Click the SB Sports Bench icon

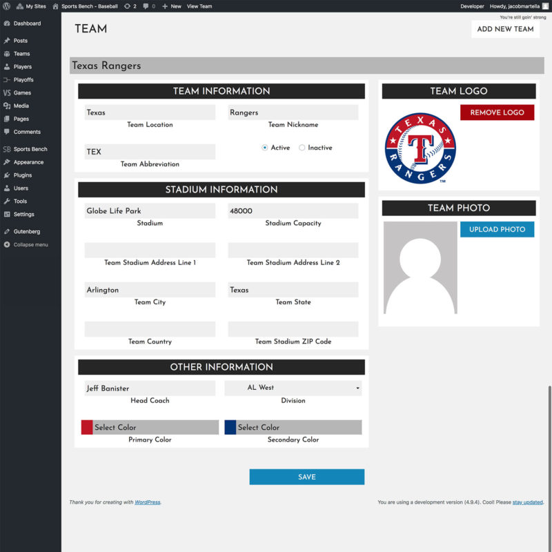[7, 149]
